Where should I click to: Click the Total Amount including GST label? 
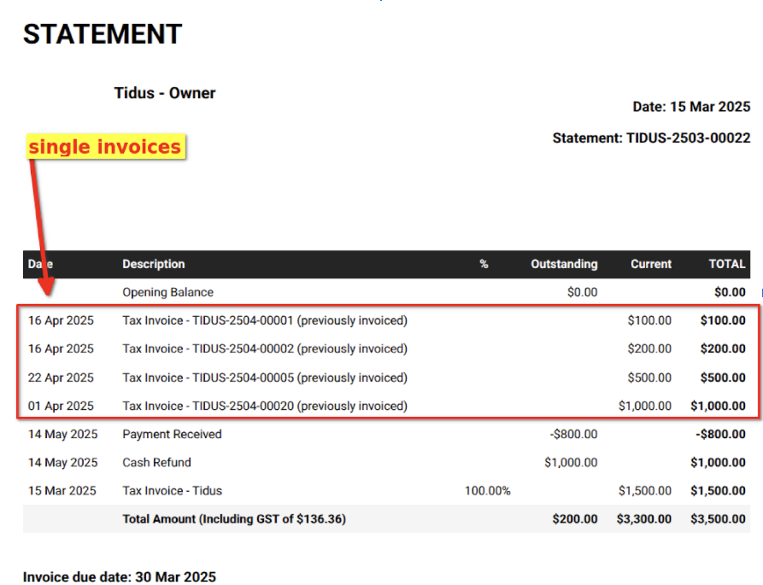click(234, 518)
